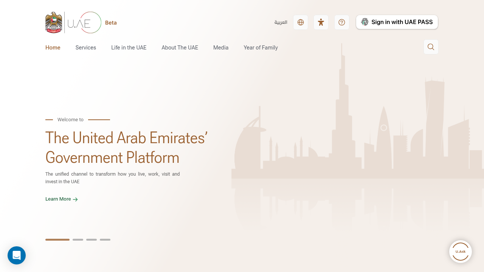Viewport: 484px width, 272px height.
Task: Follow the Learn More link
Action: point(62,199)
